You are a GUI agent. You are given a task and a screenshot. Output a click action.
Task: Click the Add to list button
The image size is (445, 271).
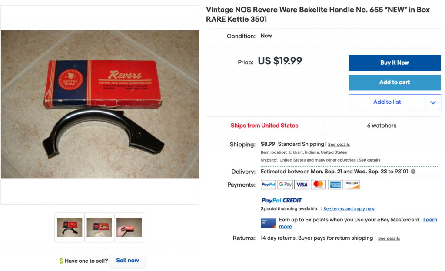[387, 102]
